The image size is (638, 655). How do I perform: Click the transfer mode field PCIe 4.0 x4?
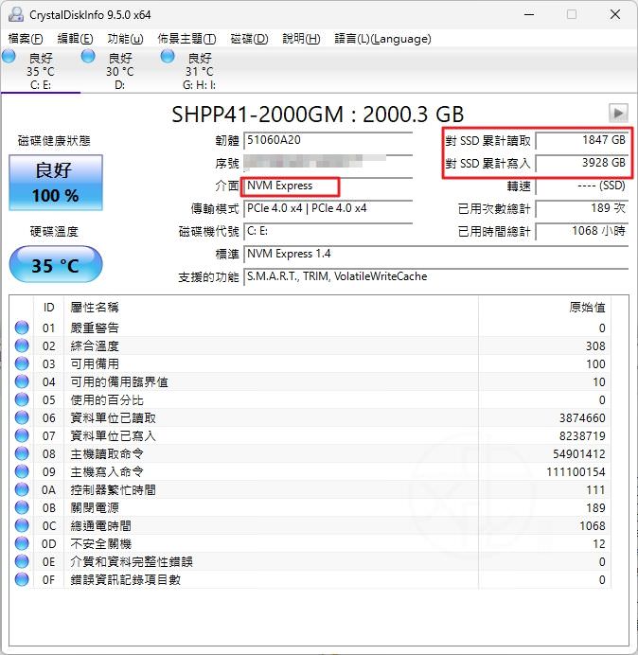(x=328, y=208)
